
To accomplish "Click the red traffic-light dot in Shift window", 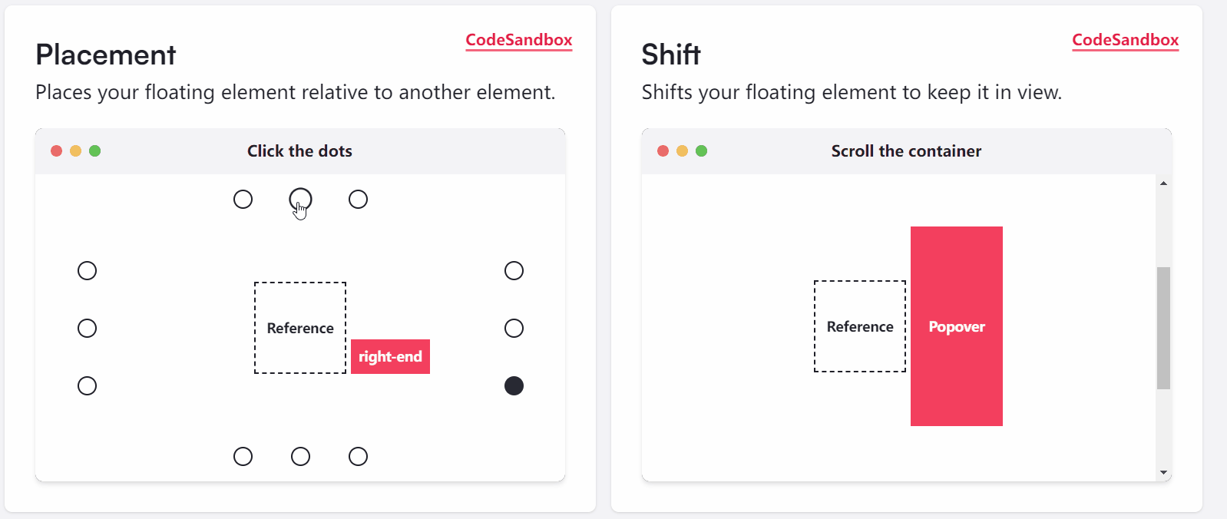I will [663, 150].
